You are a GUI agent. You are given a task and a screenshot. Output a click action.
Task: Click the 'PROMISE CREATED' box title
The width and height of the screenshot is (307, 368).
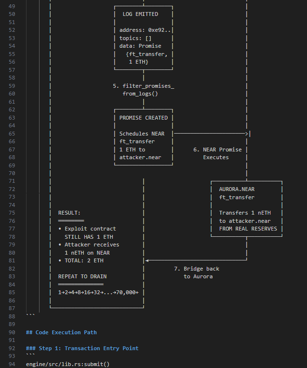144,118
